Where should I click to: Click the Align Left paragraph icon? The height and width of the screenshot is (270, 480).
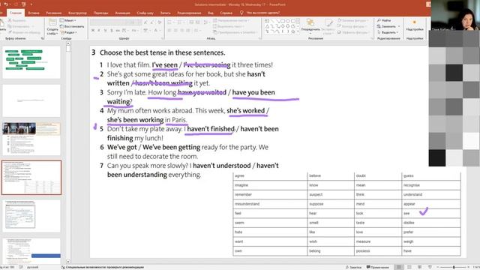[169, 31]
